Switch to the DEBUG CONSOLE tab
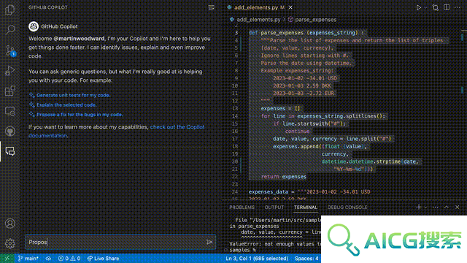The image size is (467, 263). tap(347, 207)
